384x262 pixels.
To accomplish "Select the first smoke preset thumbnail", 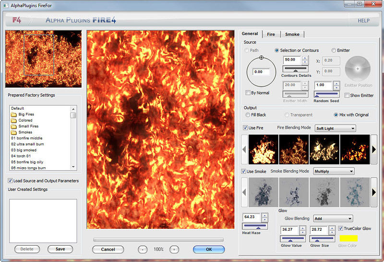I will pyautogui.click(x=263, y=192).
